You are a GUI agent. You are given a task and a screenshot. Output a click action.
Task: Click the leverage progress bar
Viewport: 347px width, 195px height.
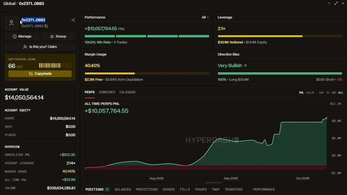point(280,36)
